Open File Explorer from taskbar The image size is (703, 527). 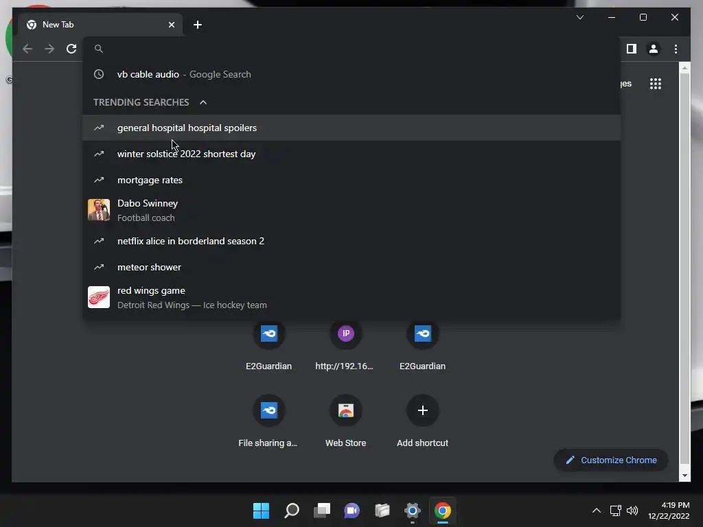(x=382, y=511)
